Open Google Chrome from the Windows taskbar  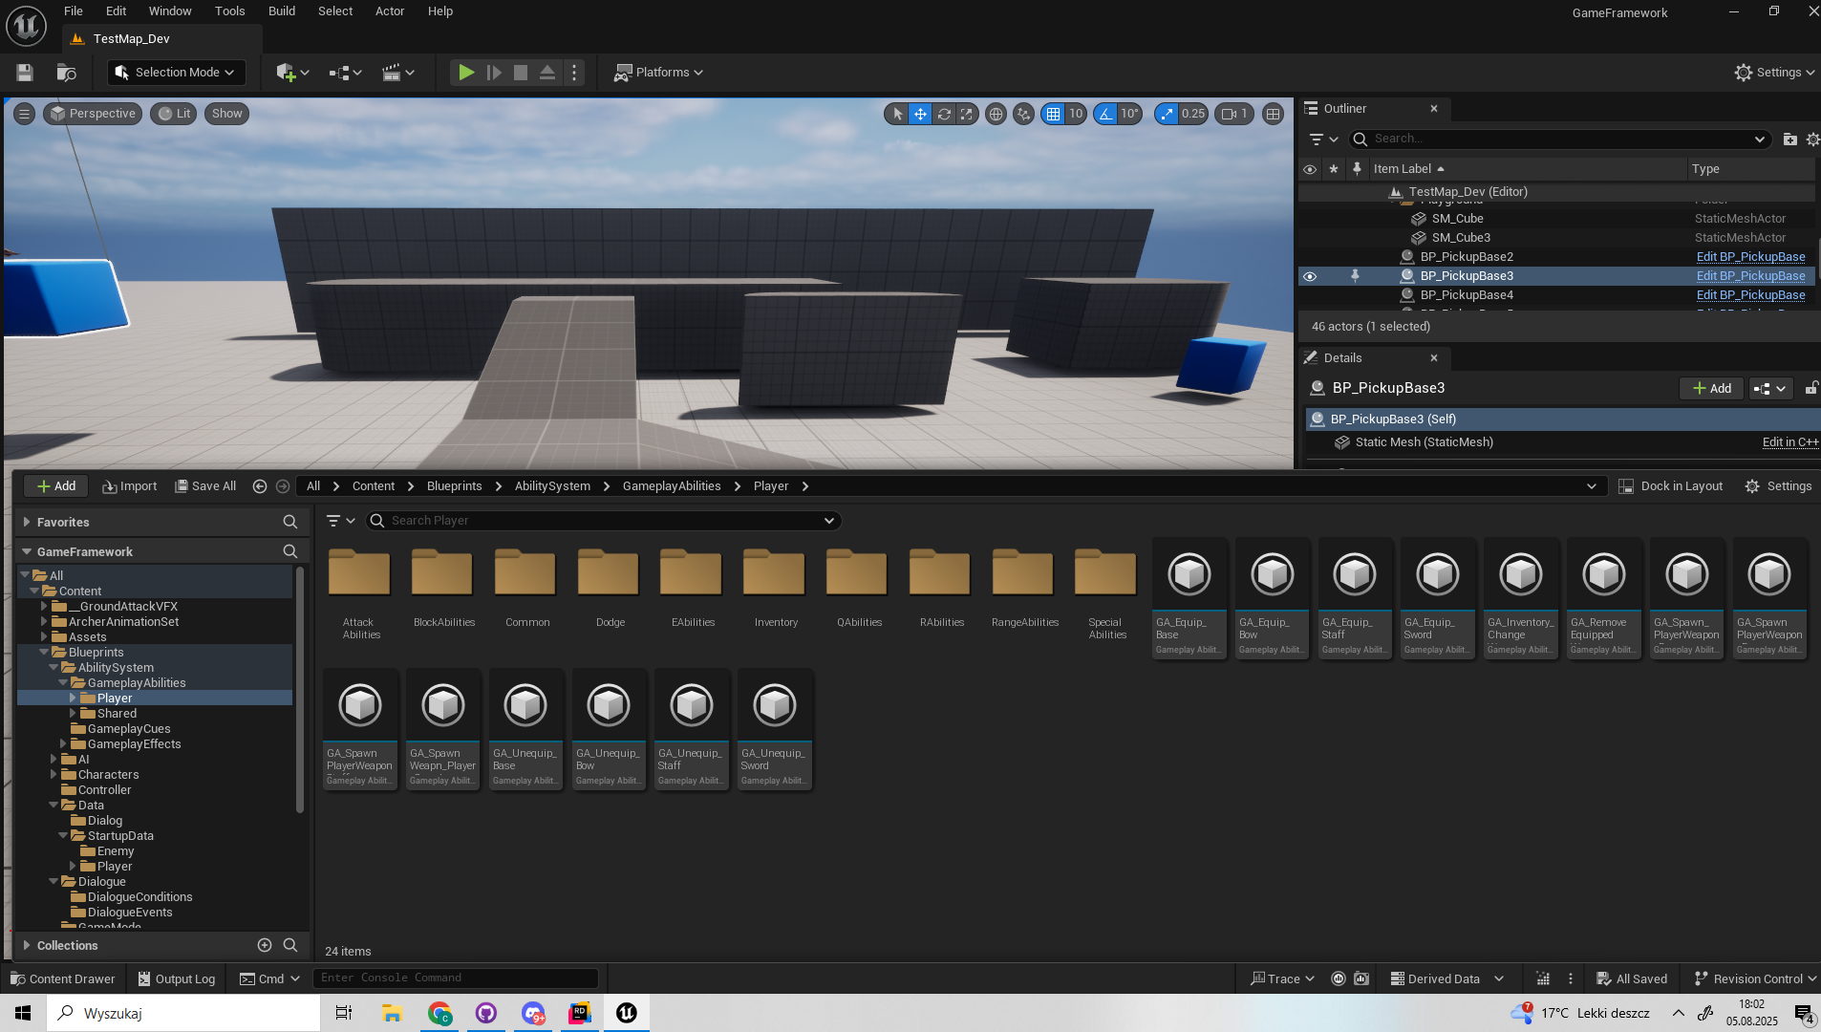coord(440,1014)
